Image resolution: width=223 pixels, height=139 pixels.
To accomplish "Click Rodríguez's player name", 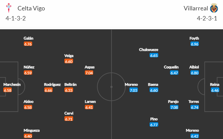I will (52, 85).
